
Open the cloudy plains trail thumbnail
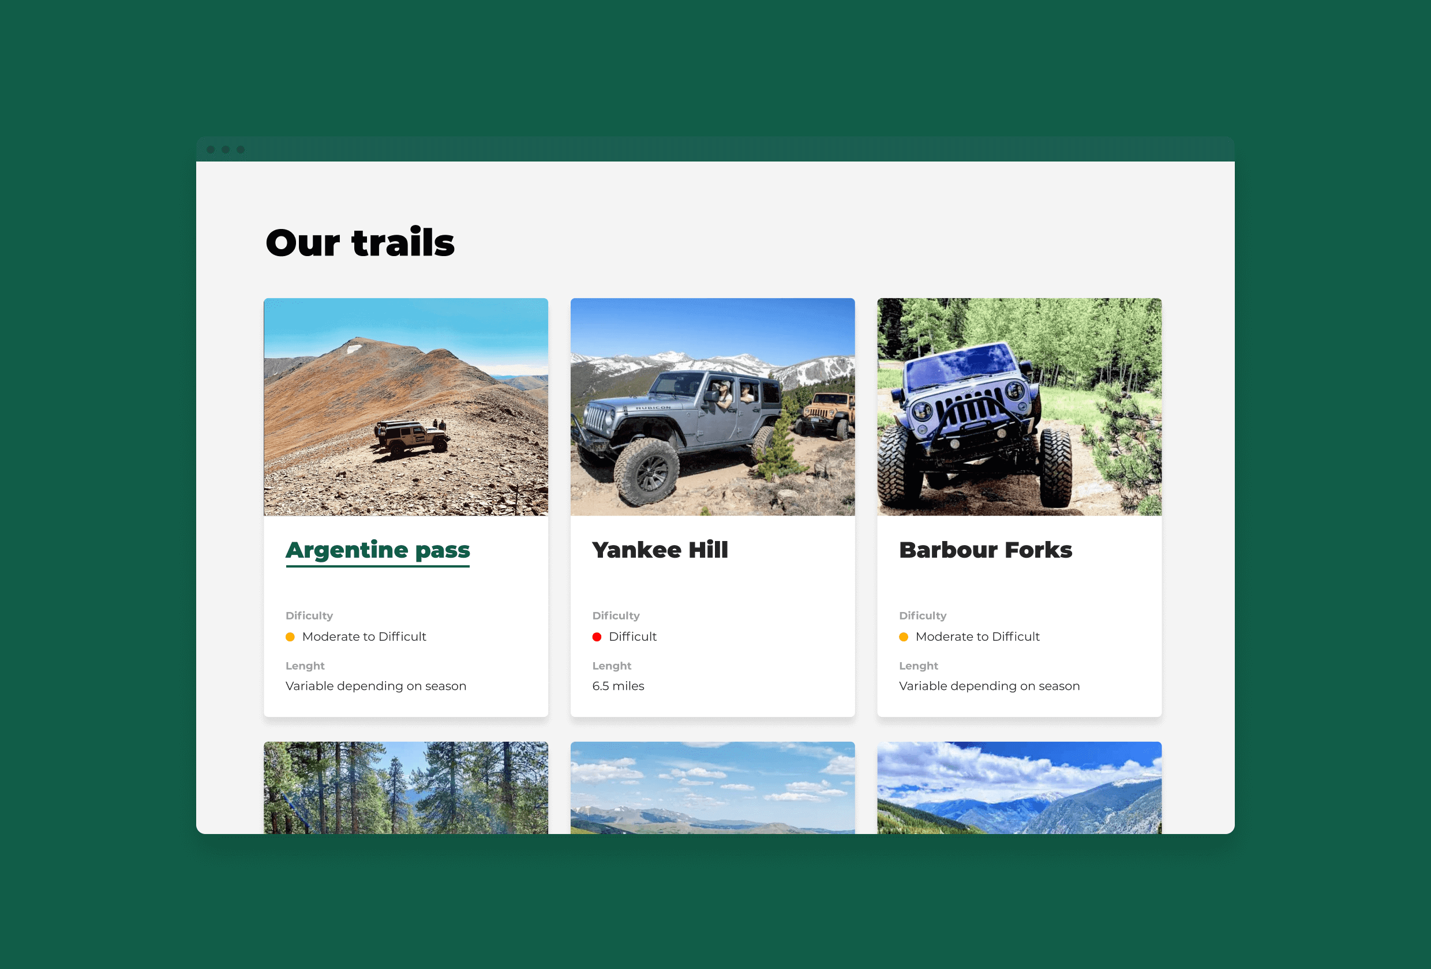[x=713, y=788]
